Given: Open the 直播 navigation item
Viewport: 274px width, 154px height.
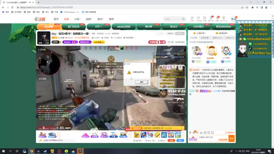Looking at the screenshot, I should click(x=66, y=19).
